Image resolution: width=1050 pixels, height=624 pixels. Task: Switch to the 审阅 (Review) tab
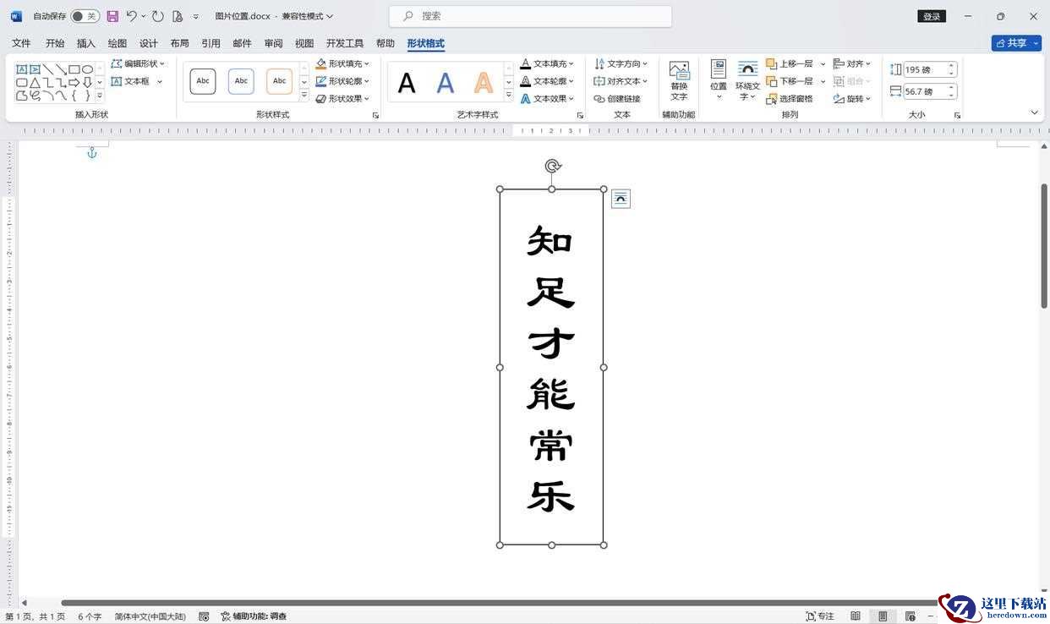[273, 43]
